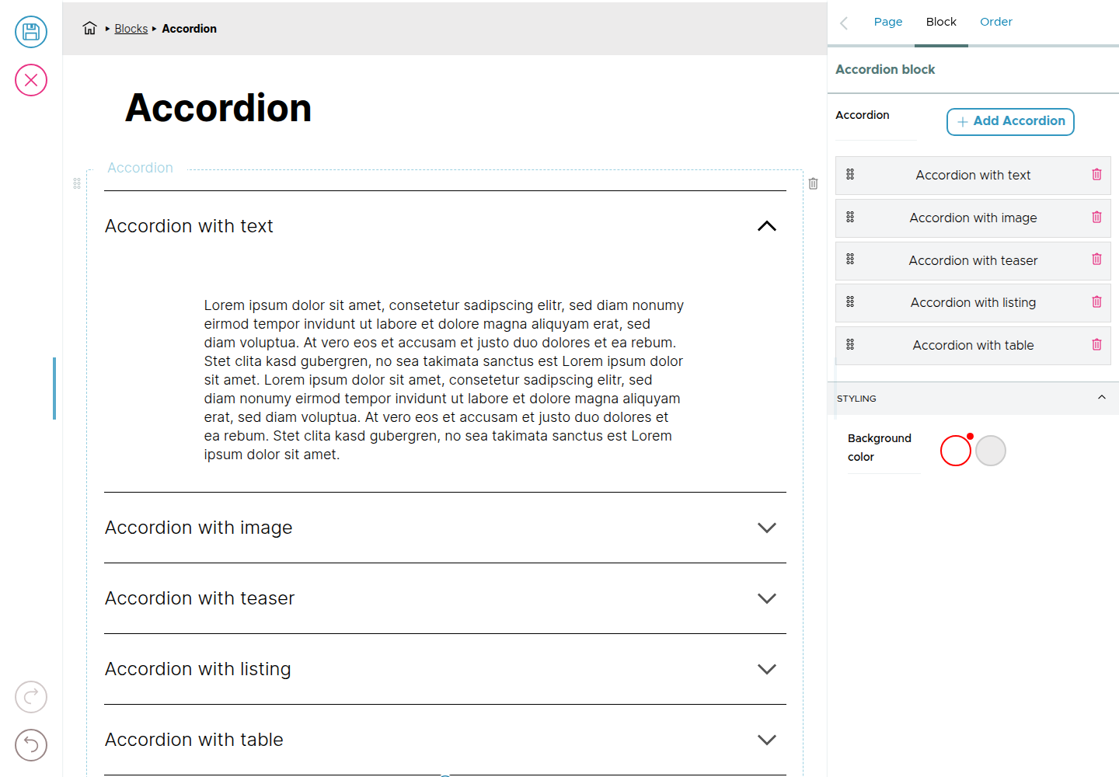1119x777 pixels.
Task: Click the Add Accordion button
Action: [x=1010, y=121]
